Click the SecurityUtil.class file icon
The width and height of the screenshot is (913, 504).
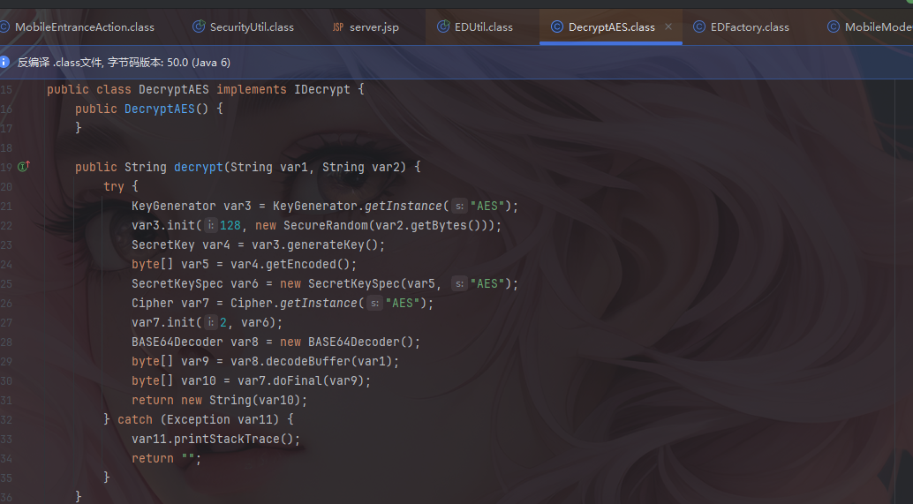[199, 26]
